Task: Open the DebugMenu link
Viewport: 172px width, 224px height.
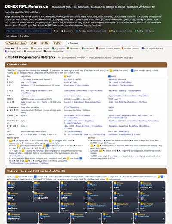Action: click(113, 126)
